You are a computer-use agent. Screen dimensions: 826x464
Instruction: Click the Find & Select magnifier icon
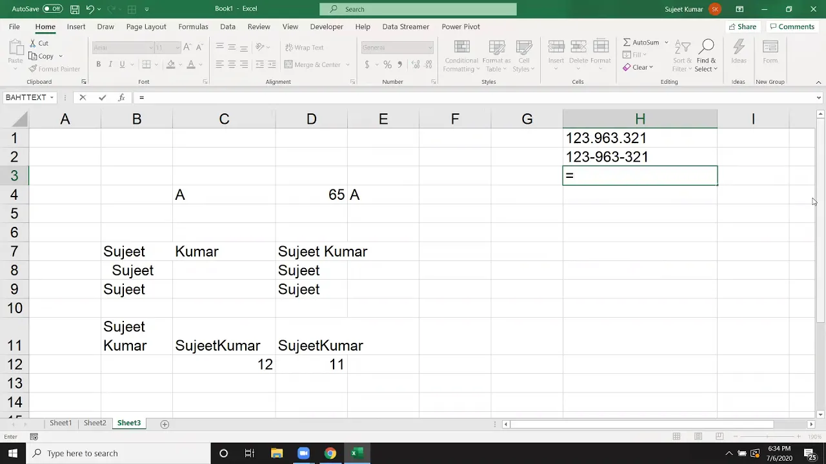(707, 48)
